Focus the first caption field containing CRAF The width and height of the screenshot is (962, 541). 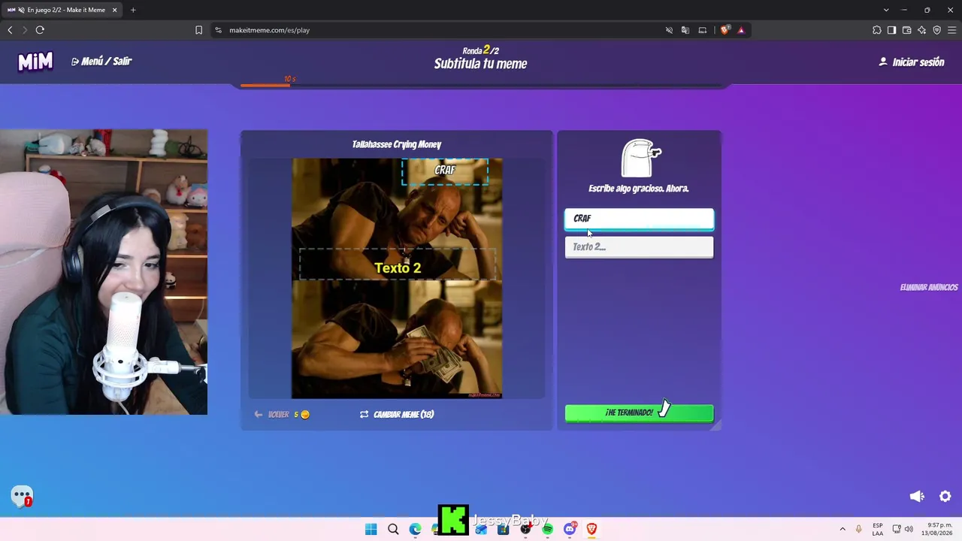639,219
